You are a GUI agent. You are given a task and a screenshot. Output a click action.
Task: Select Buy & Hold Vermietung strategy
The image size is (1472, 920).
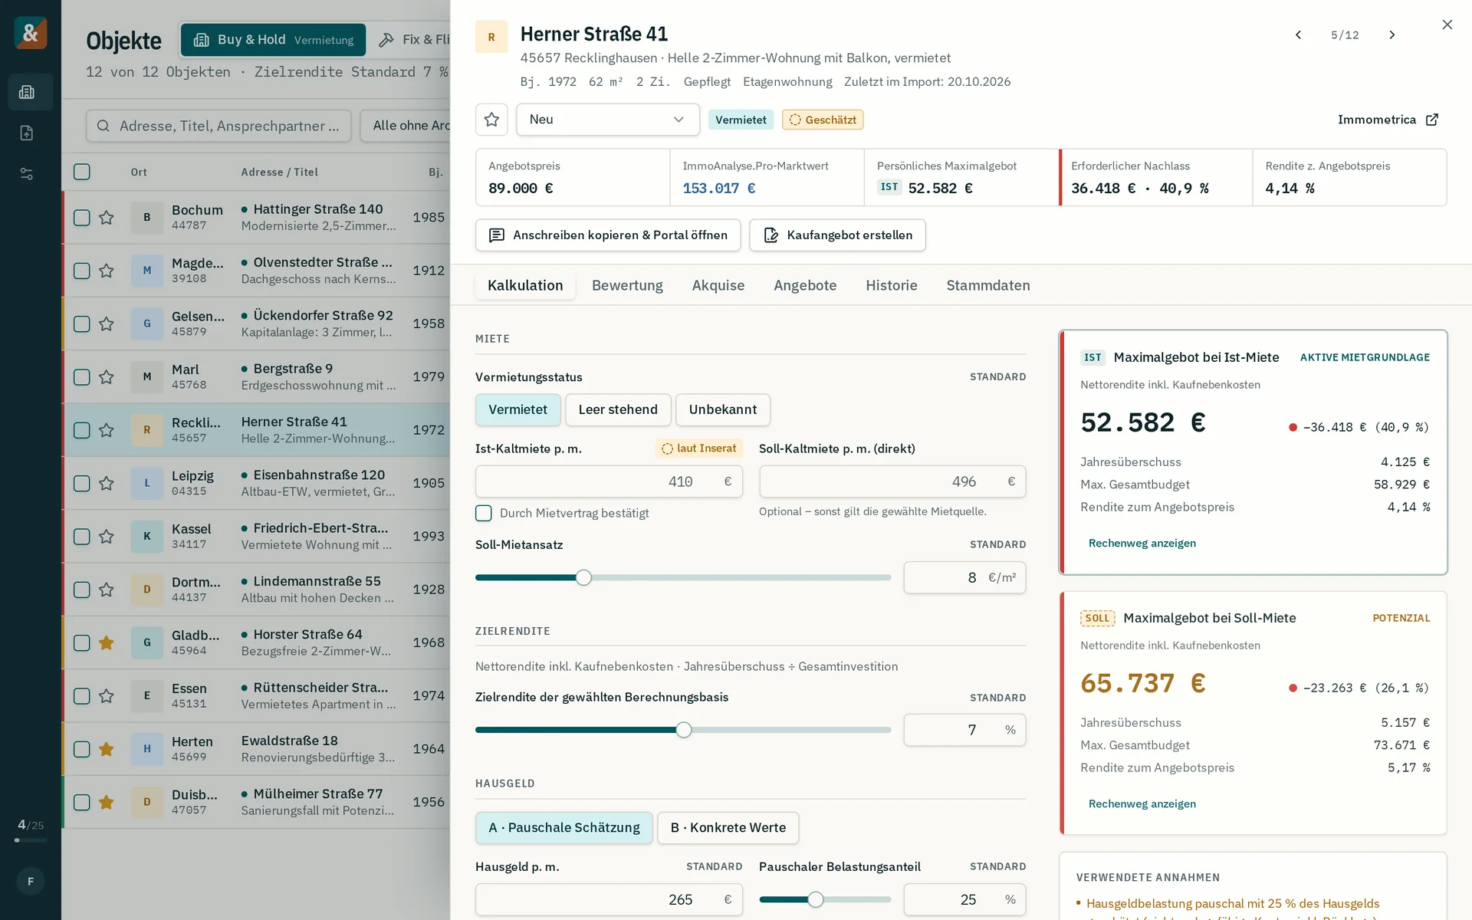click(x=274, y=40)
